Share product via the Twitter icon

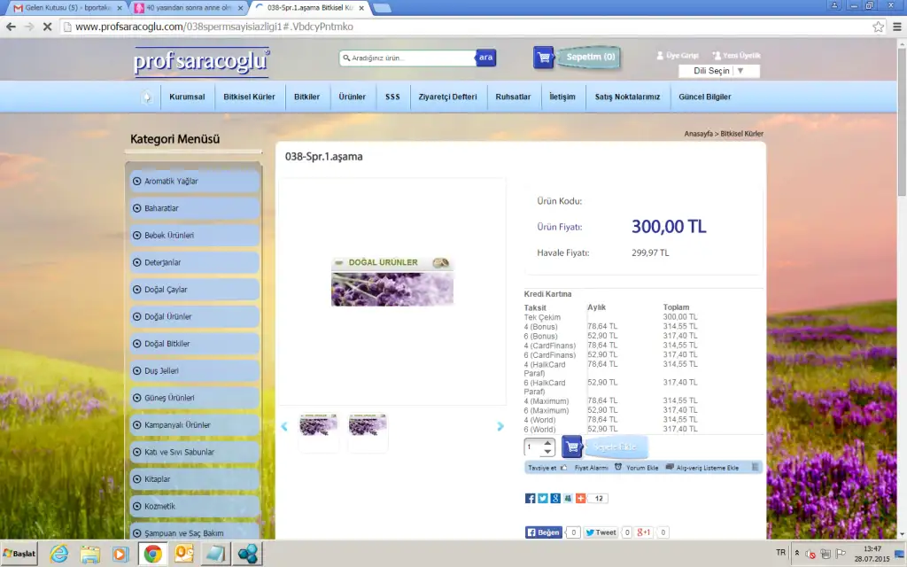pyautogui.click(x=543, y=499)
